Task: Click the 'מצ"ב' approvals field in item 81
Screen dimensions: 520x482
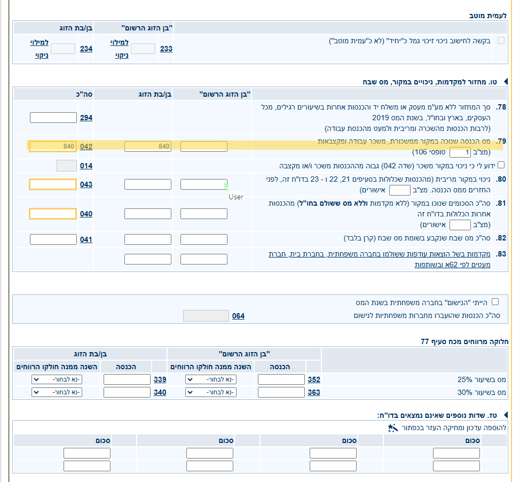Action: pos(460,225)
